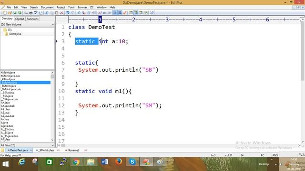Switch to Noname2 document tab
This screenshot has height=171, width=305.
[73, 150]
